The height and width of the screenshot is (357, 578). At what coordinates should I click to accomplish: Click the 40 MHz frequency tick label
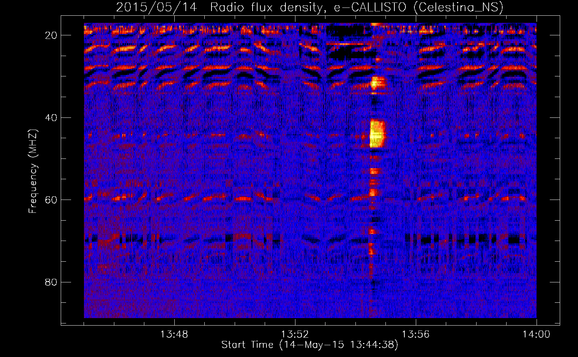click(x=51, y=118)
